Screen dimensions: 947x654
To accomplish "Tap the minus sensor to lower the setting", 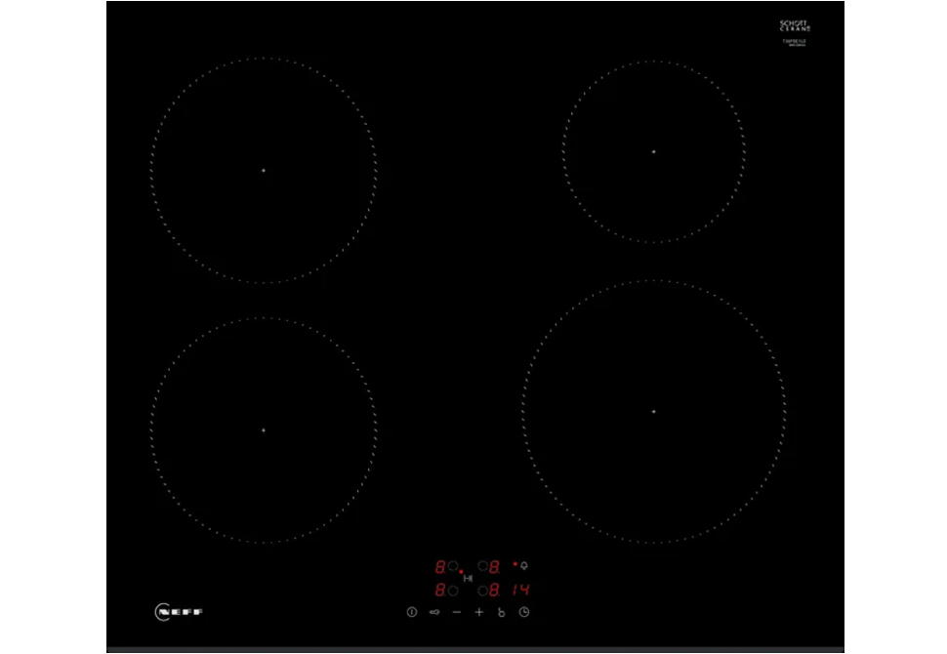I will tap(457, 612).
